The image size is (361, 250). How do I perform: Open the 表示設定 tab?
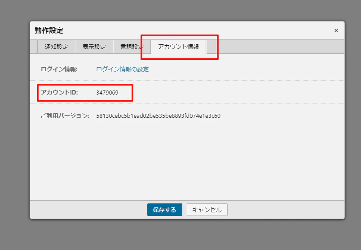click(94, 47)
